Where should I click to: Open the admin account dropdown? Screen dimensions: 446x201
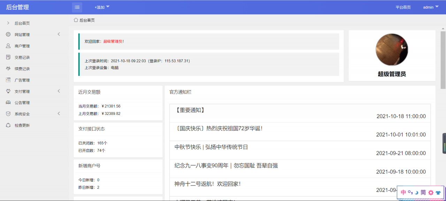430,7
